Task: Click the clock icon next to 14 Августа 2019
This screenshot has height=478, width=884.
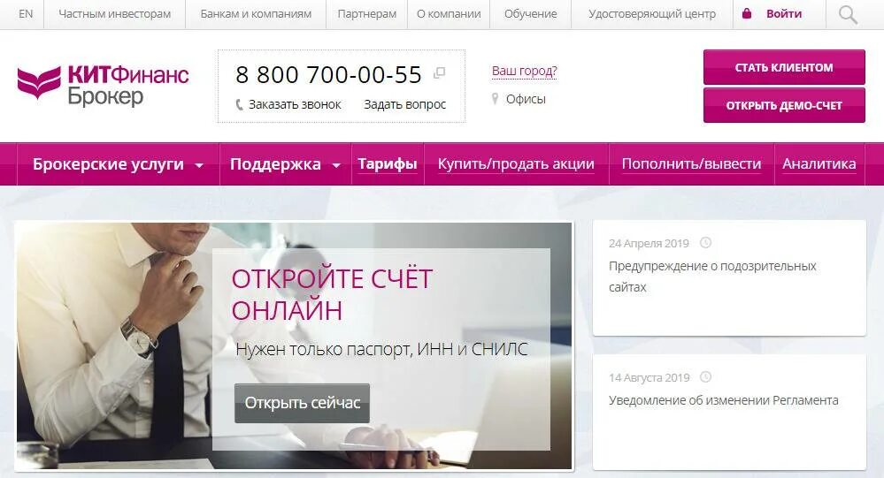Action: click(x=705, y=376)
